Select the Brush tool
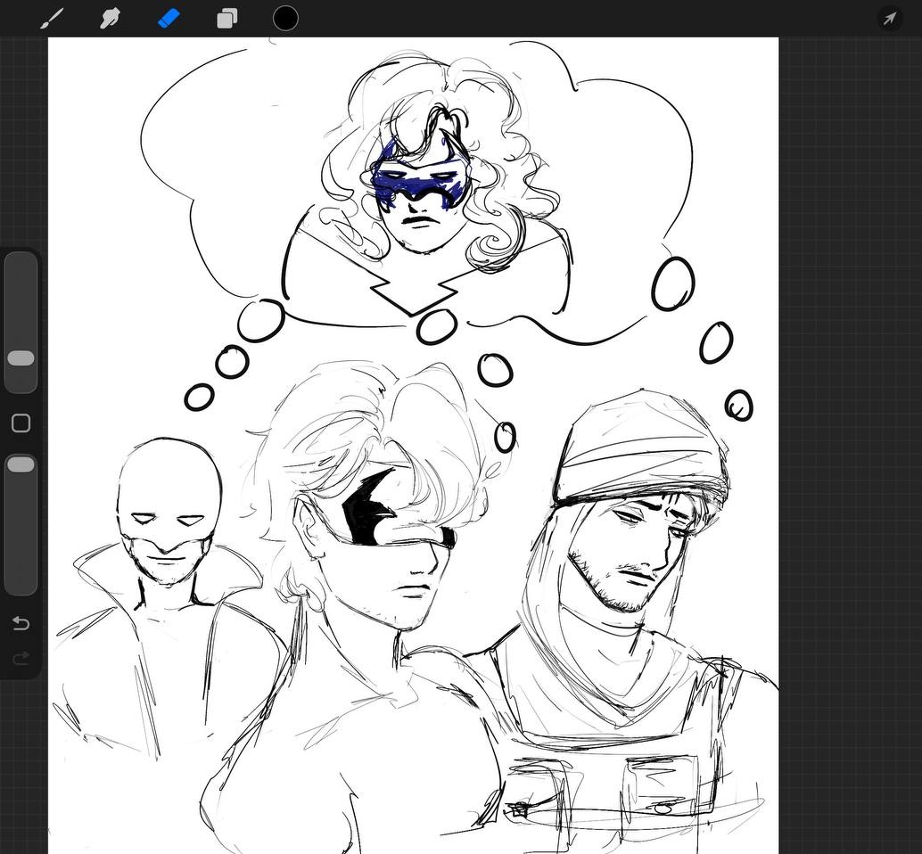Viewport: 922px width, 854px height. [52, 19]
